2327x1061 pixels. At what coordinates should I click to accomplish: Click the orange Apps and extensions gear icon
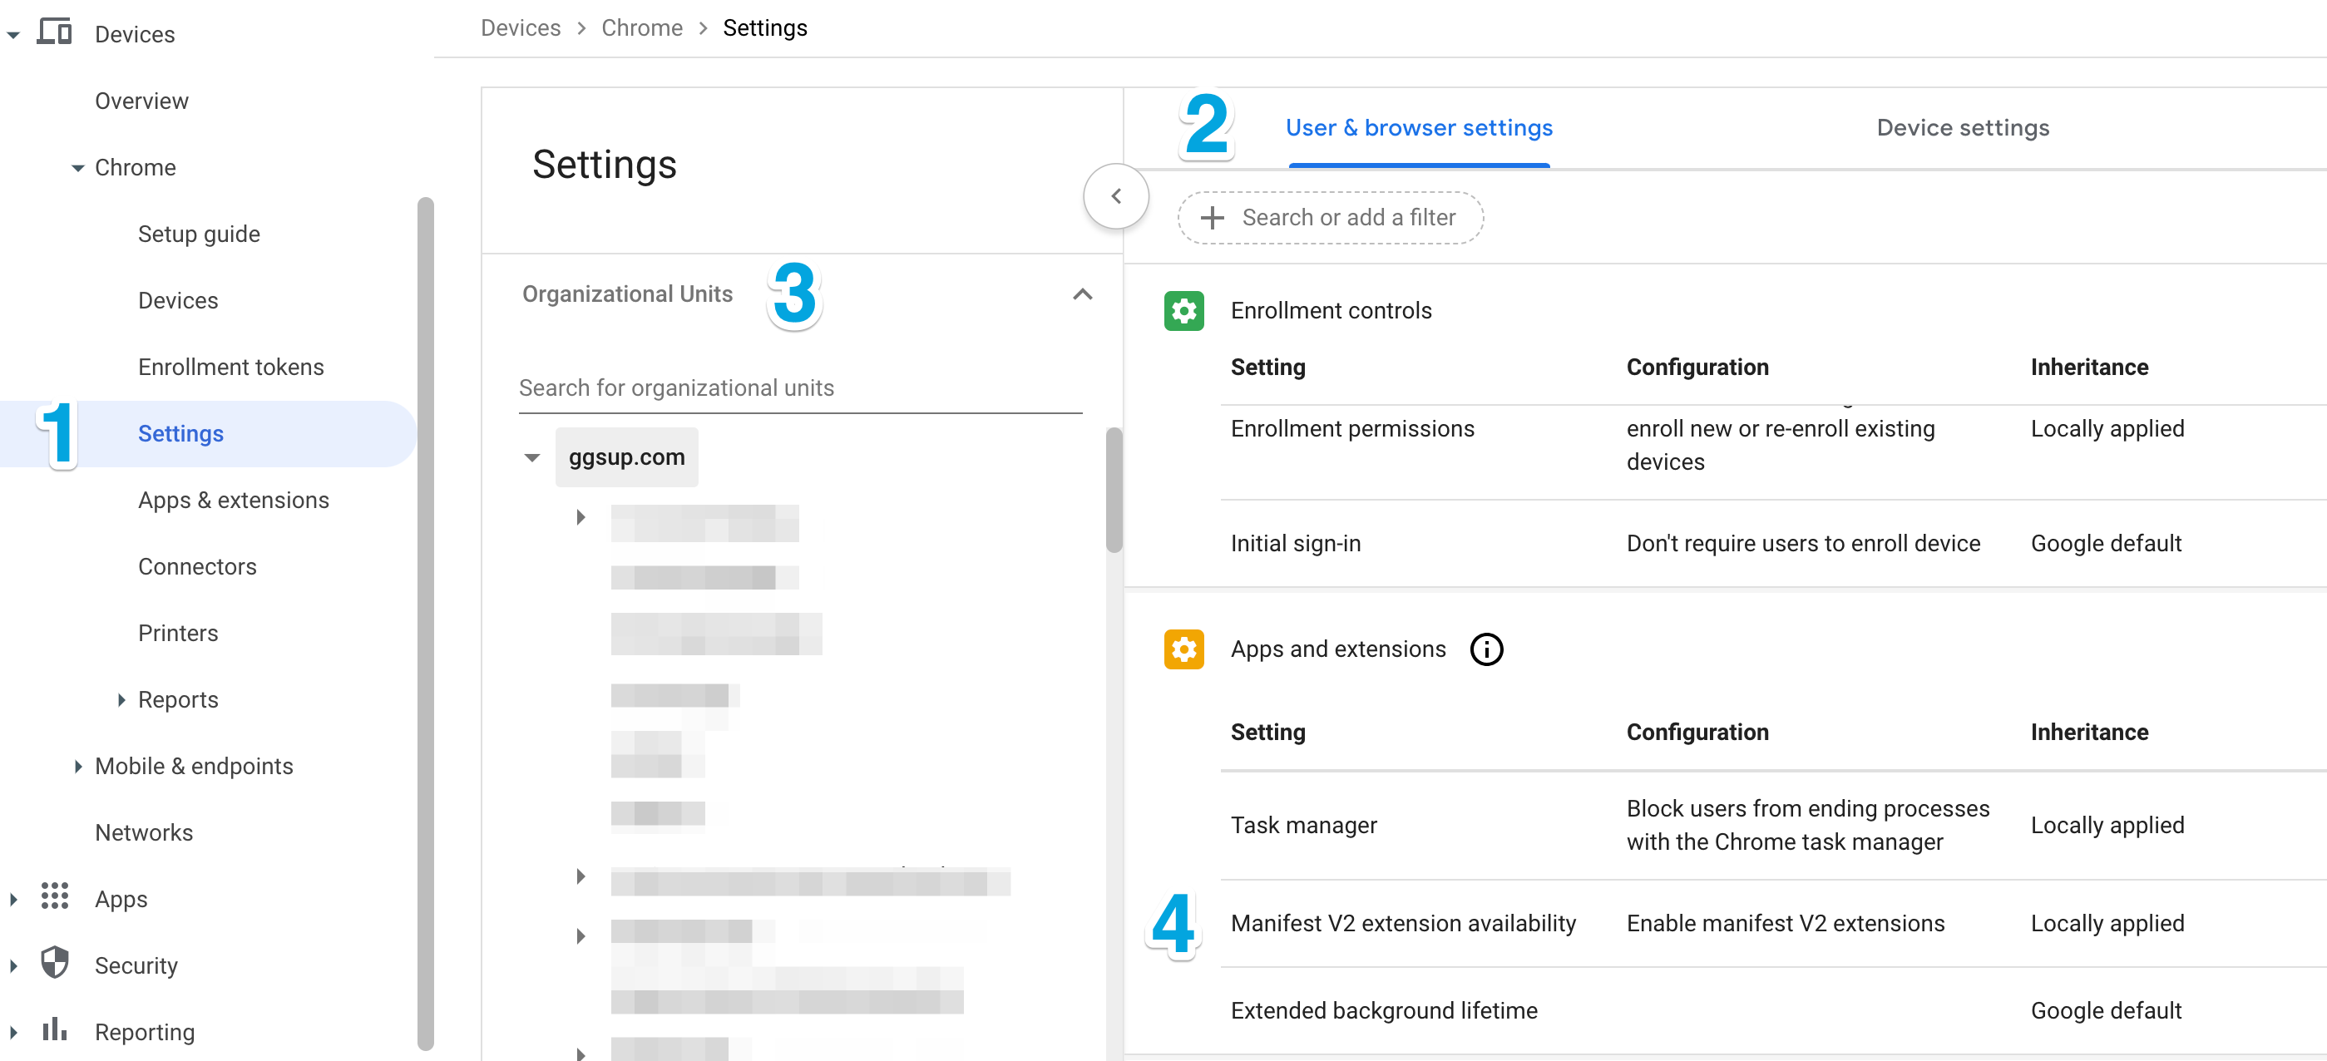(x=1183, y=649)
